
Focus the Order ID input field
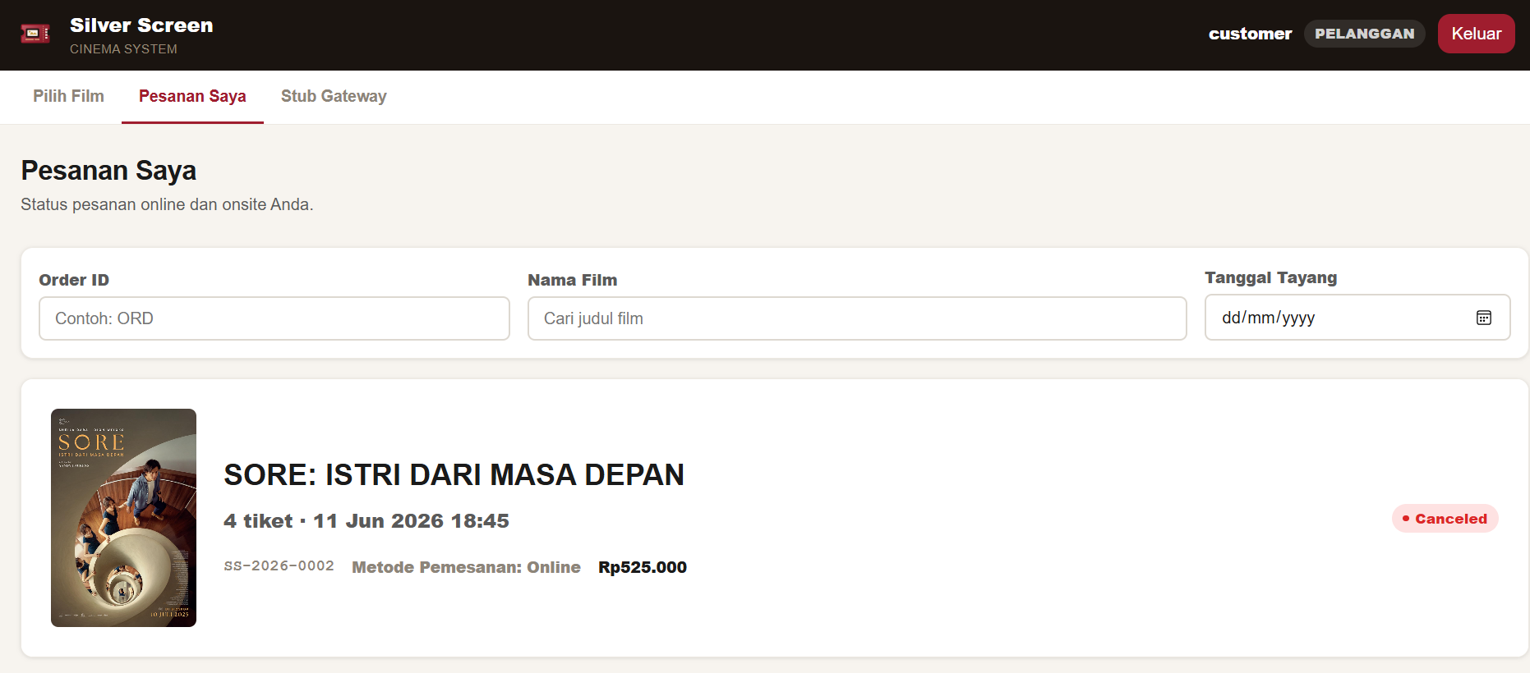(x=274, y=318)
